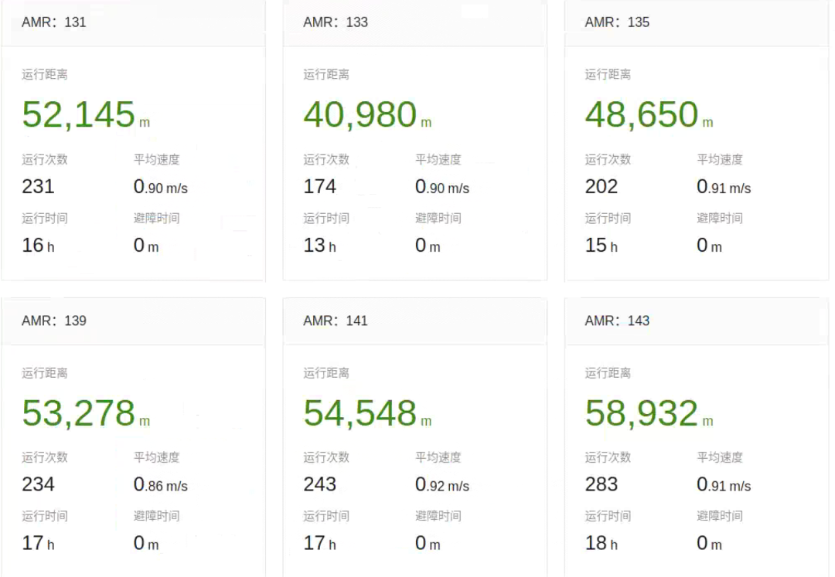Select the AMR: 141 card title

(x=336, y=321)
